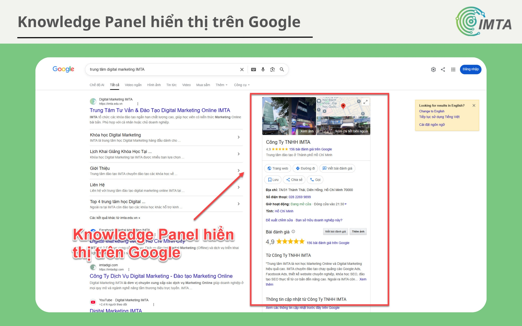Click the magnifier search icon
Screen dimensions: 522x326
click(282, 69)
